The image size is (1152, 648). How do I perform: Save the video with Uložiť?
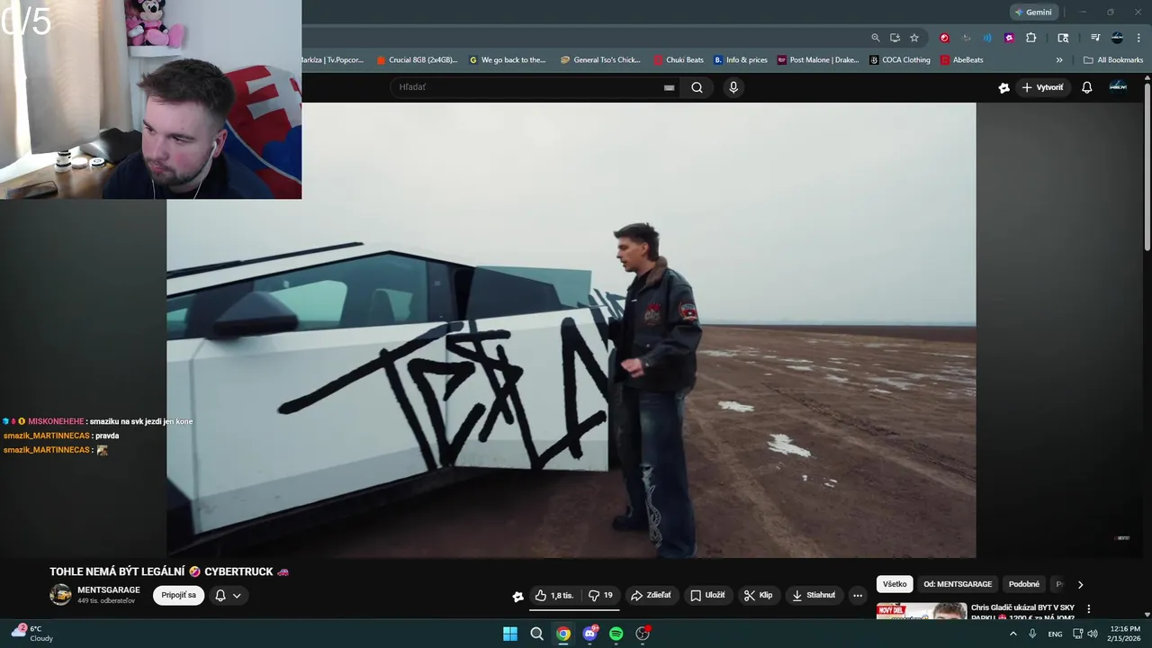707,595
